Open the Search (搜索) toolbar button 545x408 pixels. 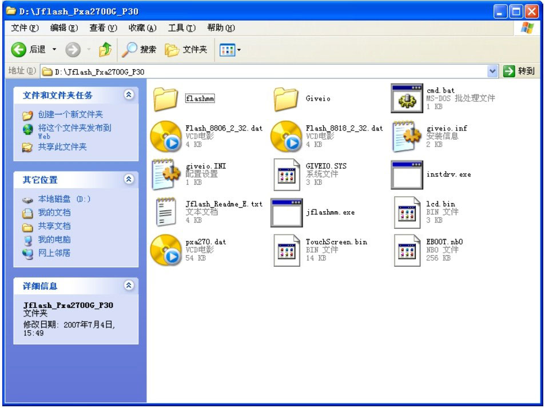(x=140, y=50)
